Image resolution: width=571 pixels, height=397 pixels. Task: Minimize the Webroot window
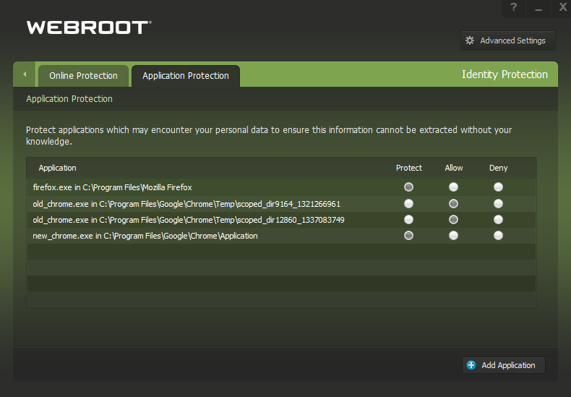[x=538, y=8]
